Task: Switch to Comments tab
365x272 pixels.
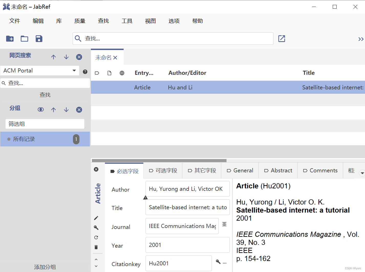Action: pyautogui.click(x=320, y=171)
